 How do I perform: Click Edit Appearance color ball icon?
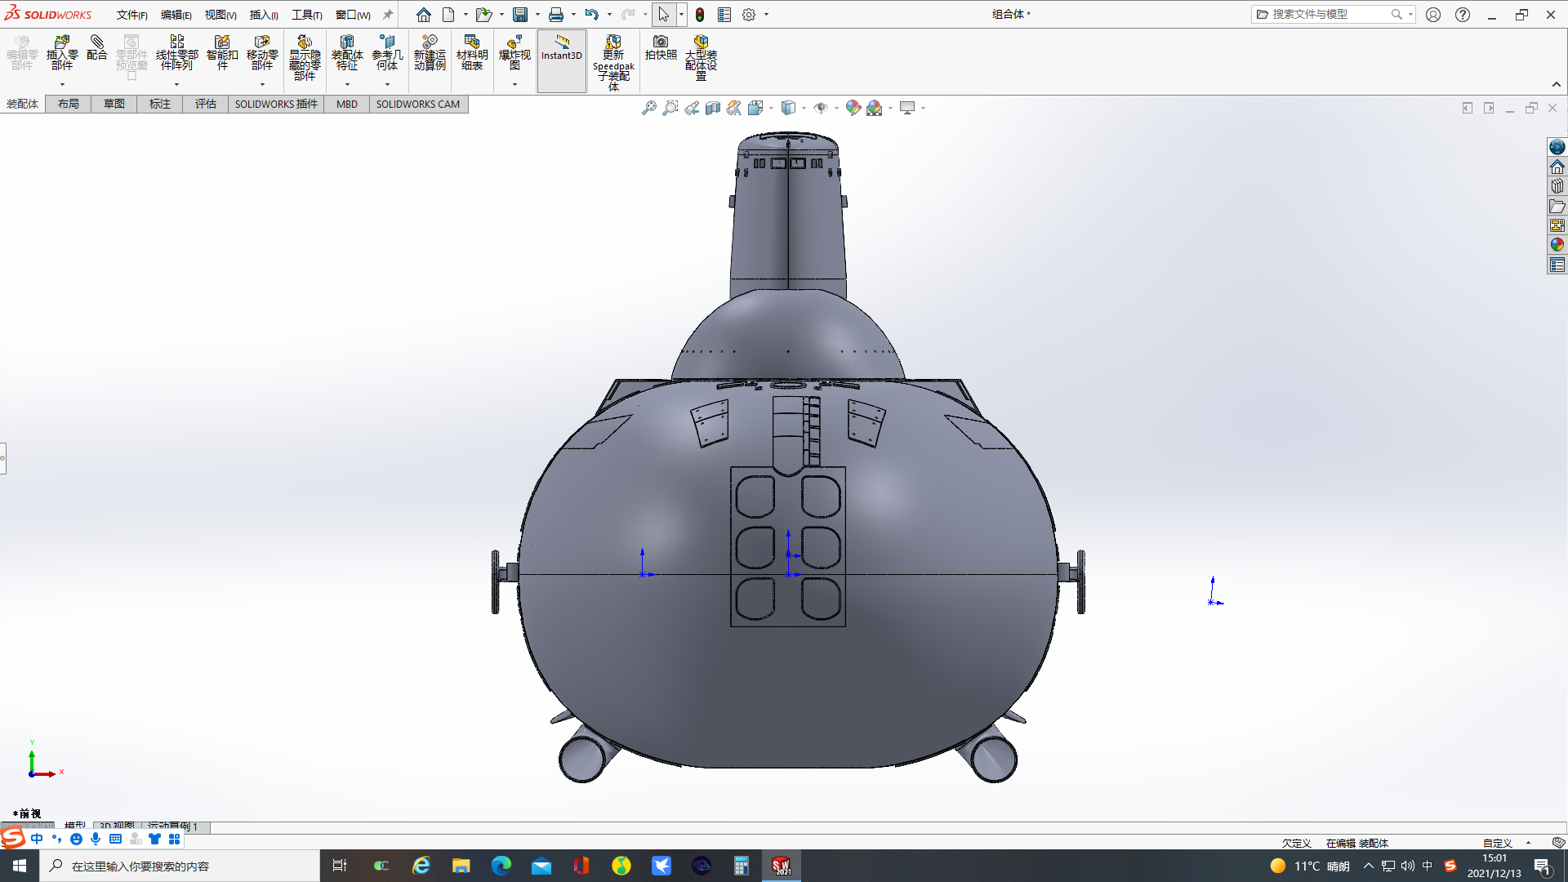(x=853, y=108)
